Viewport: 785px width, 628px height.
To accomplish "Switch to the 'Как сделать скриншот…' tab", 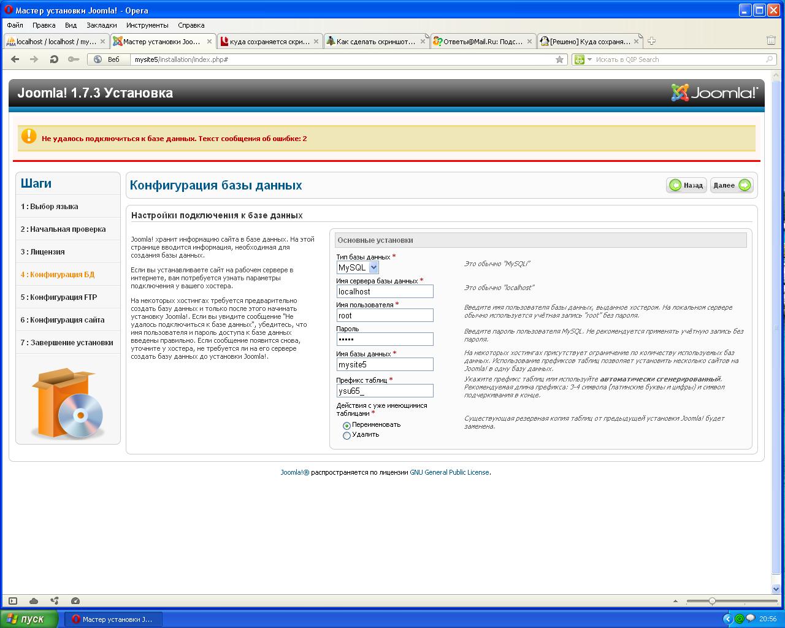I will click(x=377, y=42).
